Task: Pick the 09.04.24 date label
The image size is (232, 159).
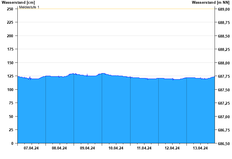Action: 88,148
